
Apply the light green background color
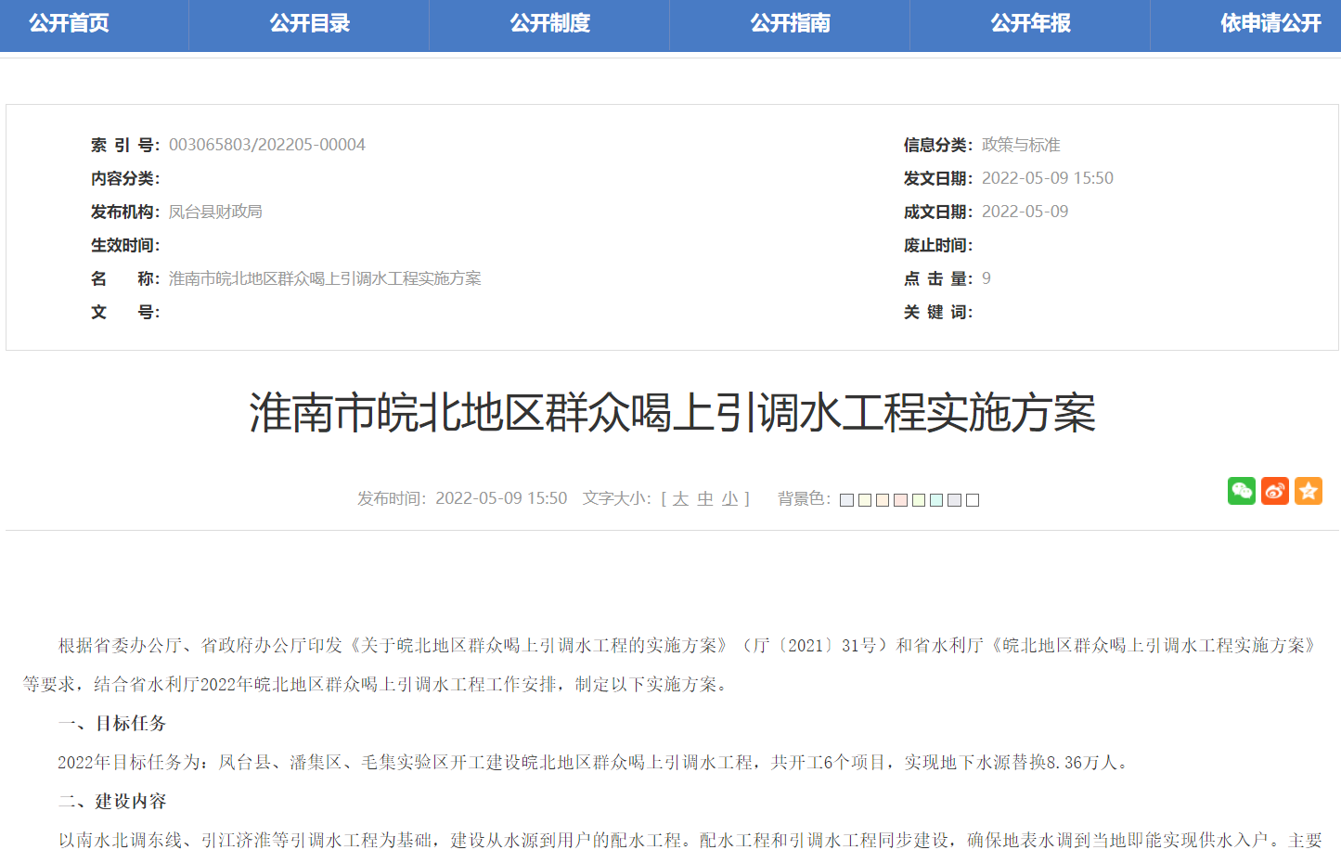918,499
